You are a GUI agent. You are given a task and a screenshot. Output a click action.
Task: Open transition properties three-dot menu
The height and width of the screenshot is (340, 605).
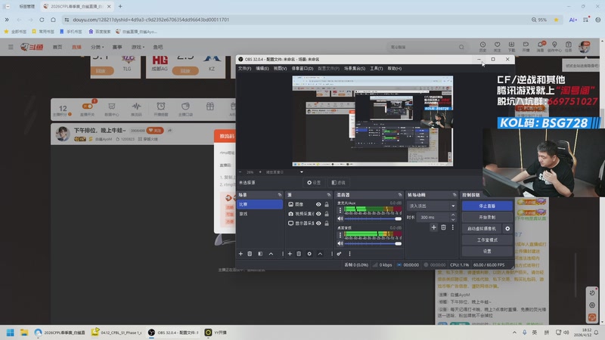(452, 227)
